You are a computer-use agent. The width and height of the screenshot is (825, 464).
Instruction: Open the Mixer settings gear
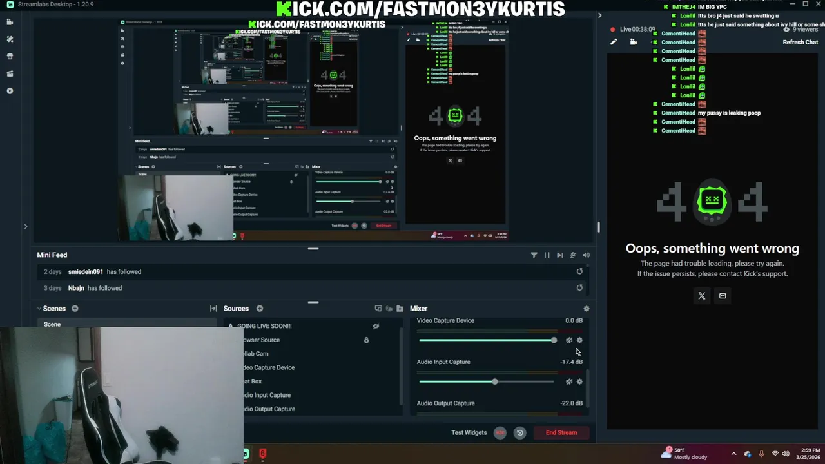pos(586,309)
